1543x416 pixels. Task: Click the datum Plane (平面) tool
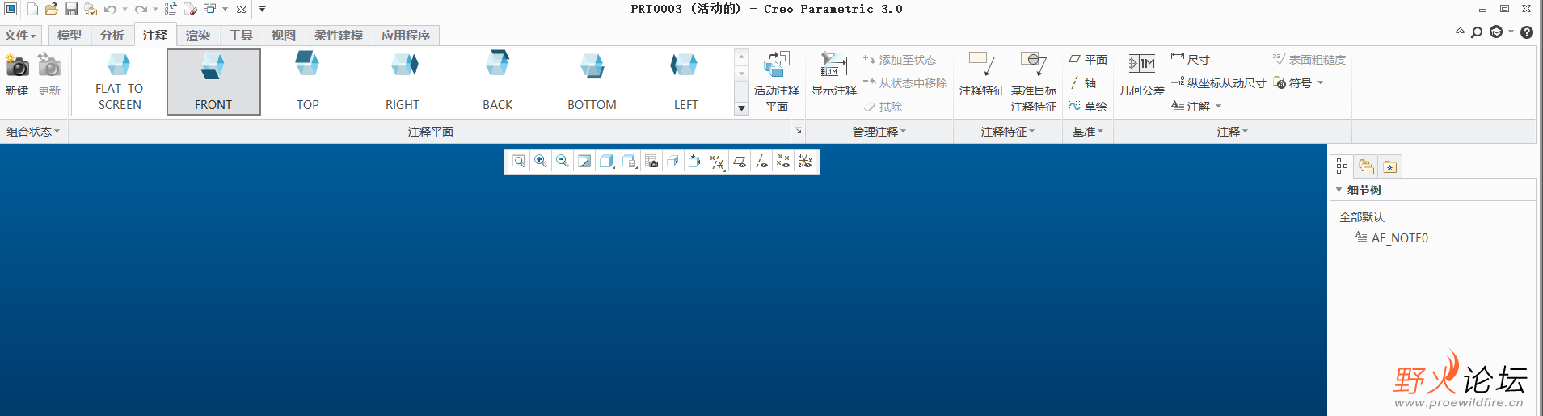[x=1088, y=60]
